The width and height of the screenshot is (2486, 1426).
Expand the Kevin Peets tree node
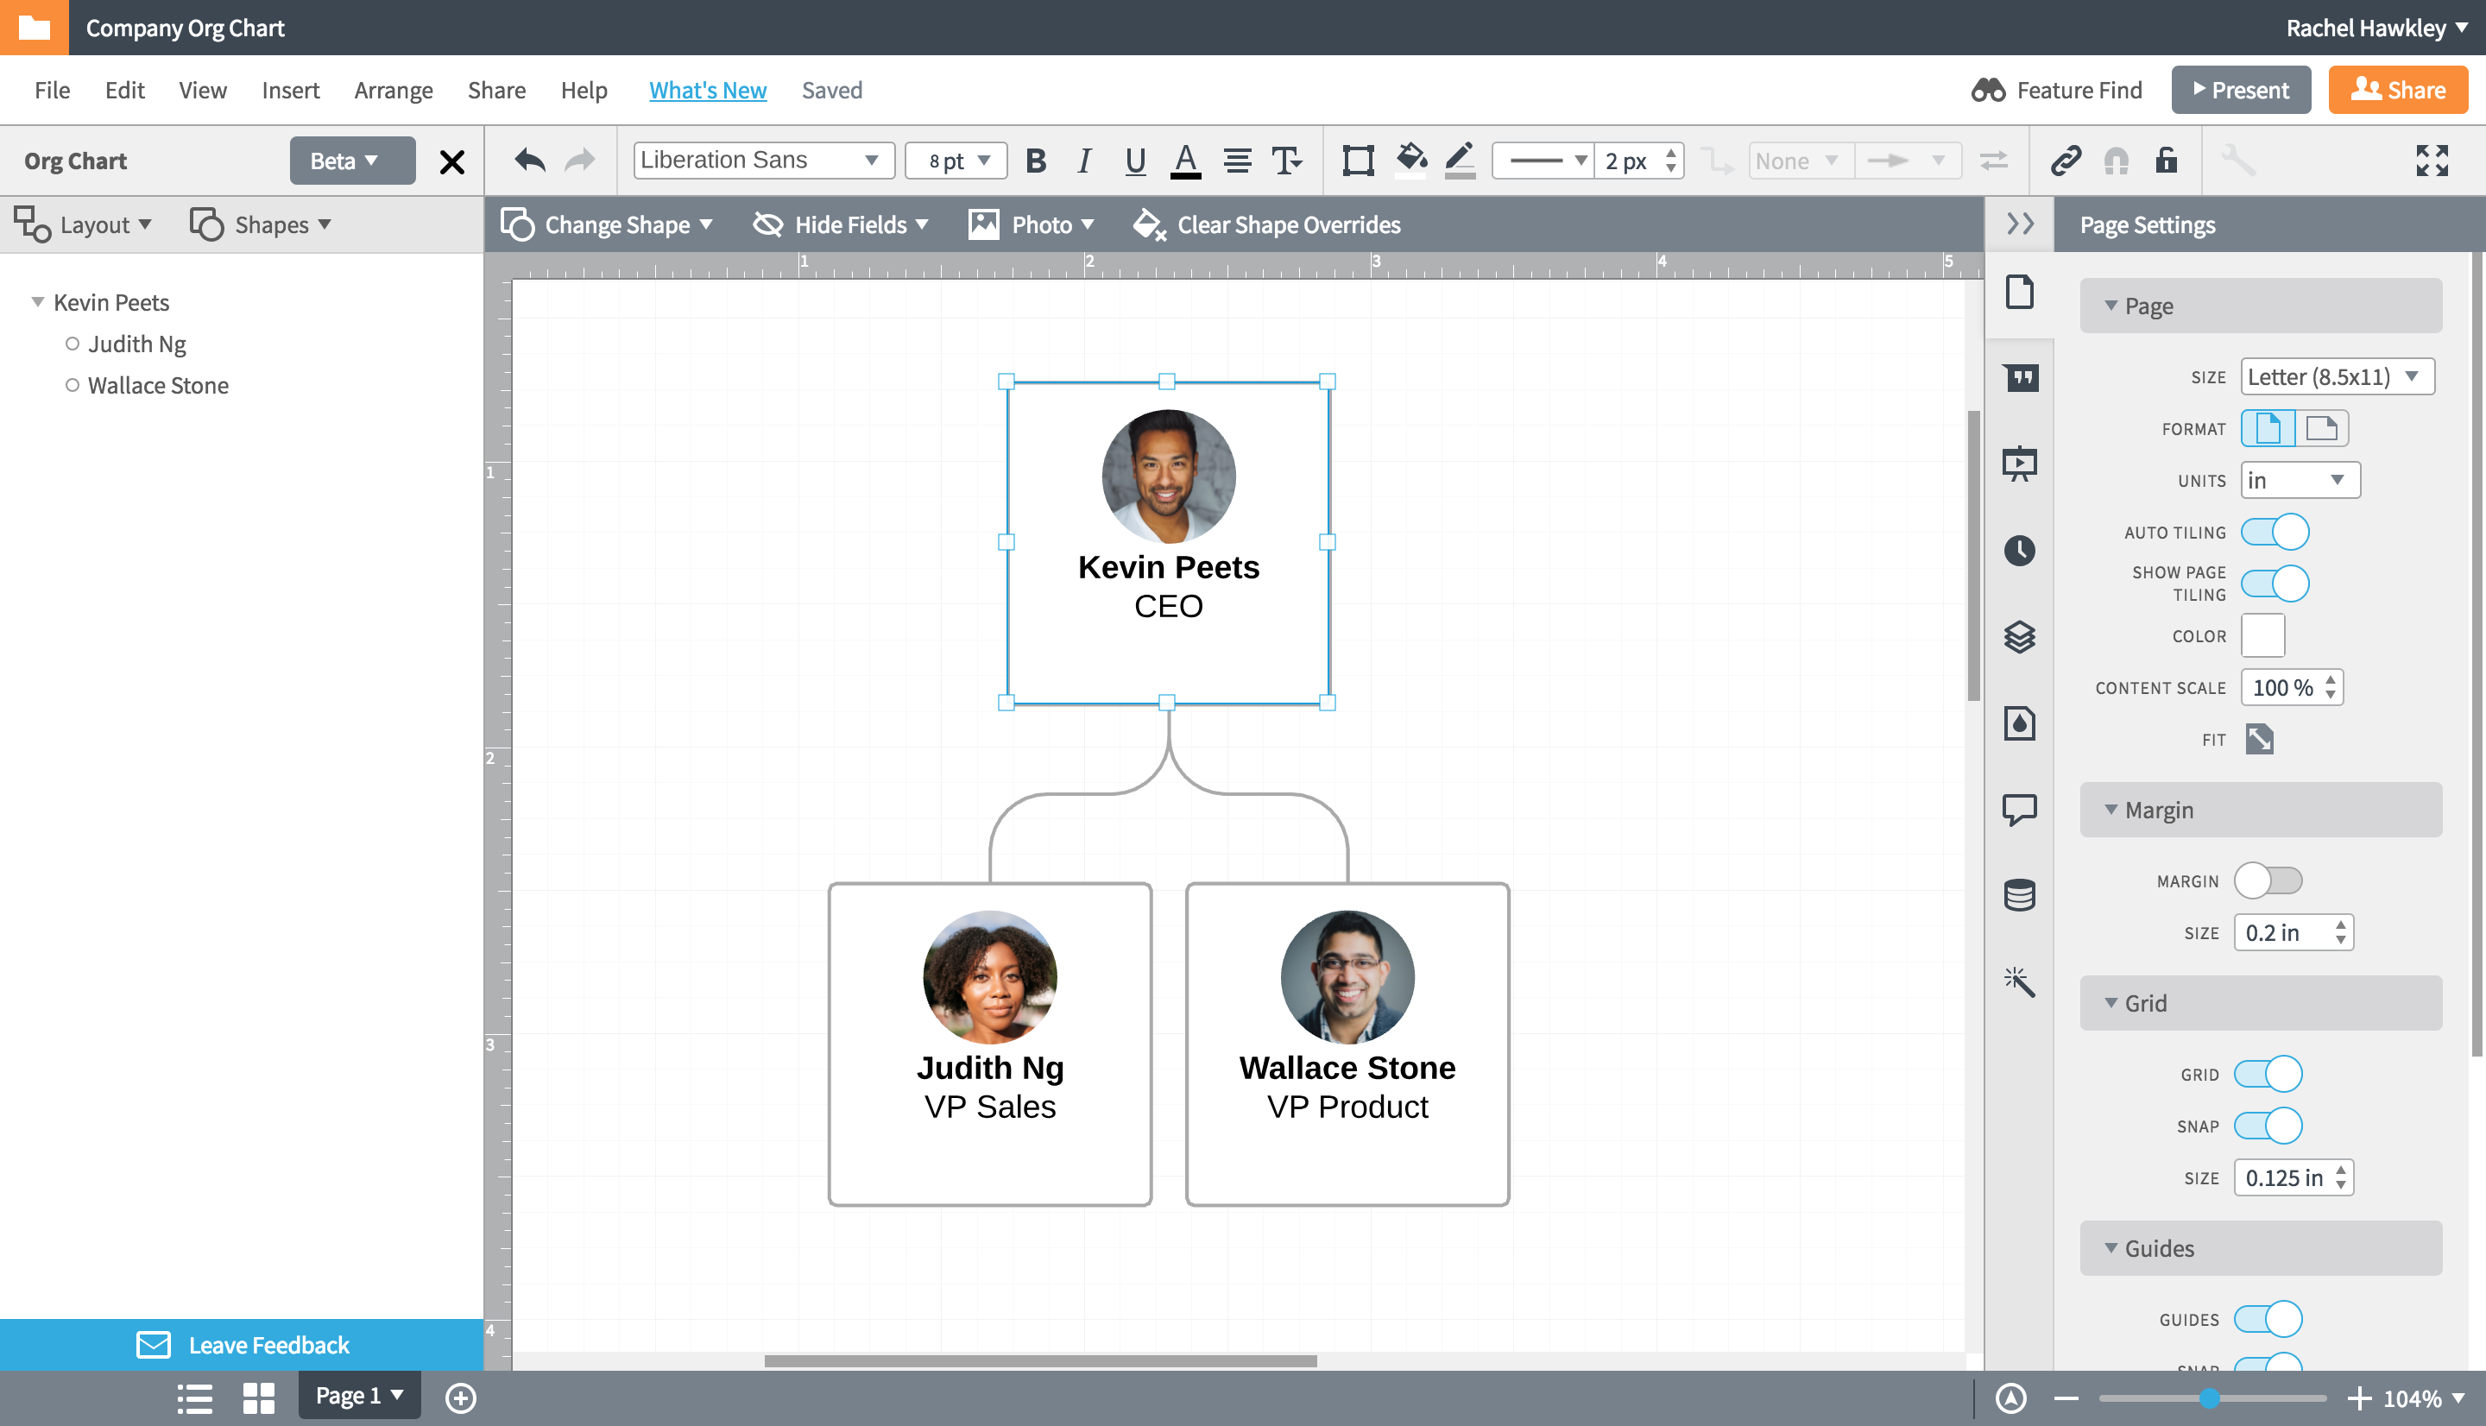click(x=36, y=302)
